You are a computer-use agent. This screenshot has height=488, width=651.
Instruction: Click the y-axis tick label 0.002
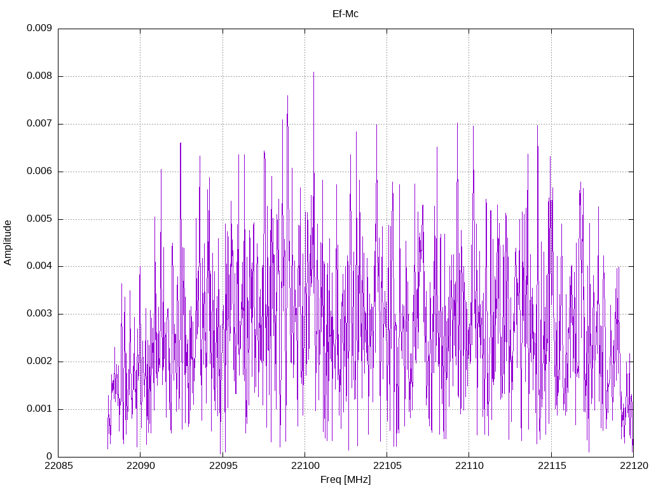(39, 362)
